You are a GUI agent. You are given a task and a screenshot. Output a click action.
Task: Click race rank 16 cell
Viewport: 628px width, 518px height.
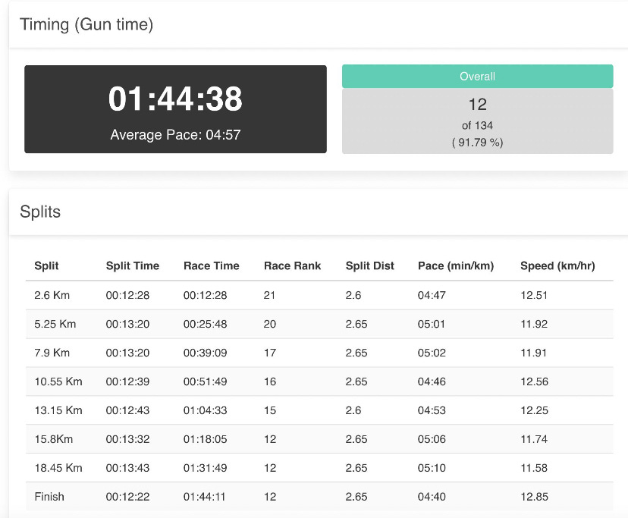(270, 381)
